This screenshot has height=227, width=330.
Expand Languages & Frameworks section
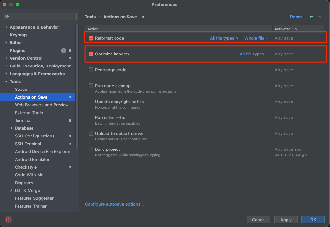coord(6,74)
